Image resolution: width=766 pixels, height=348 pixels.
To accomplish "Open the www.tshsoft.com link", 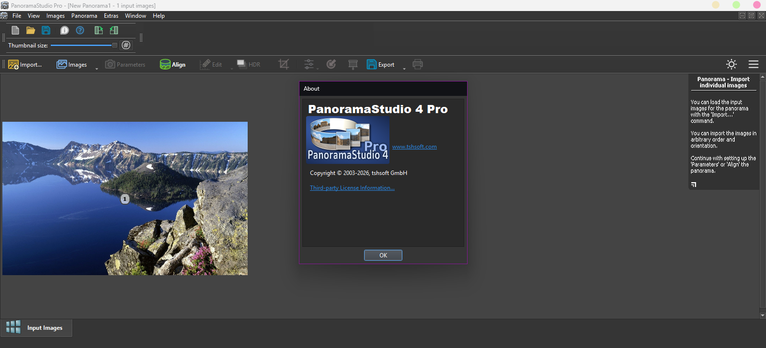I will [414, 147].
